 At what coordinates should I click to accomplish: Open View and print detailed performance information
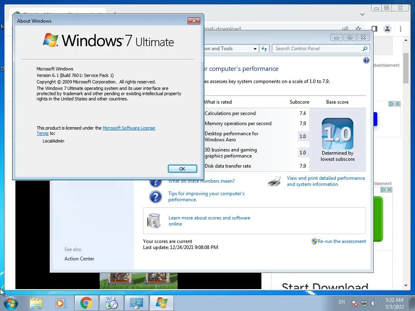tap(326, 181)
